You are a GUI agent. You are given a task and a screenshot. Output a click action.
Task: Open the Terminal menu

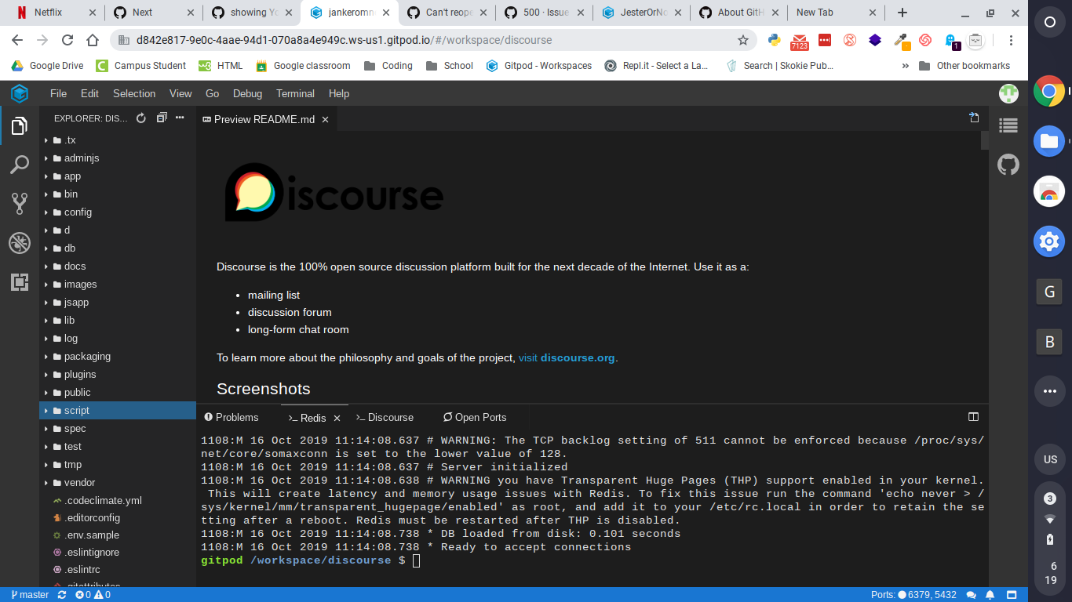(295, 93)
